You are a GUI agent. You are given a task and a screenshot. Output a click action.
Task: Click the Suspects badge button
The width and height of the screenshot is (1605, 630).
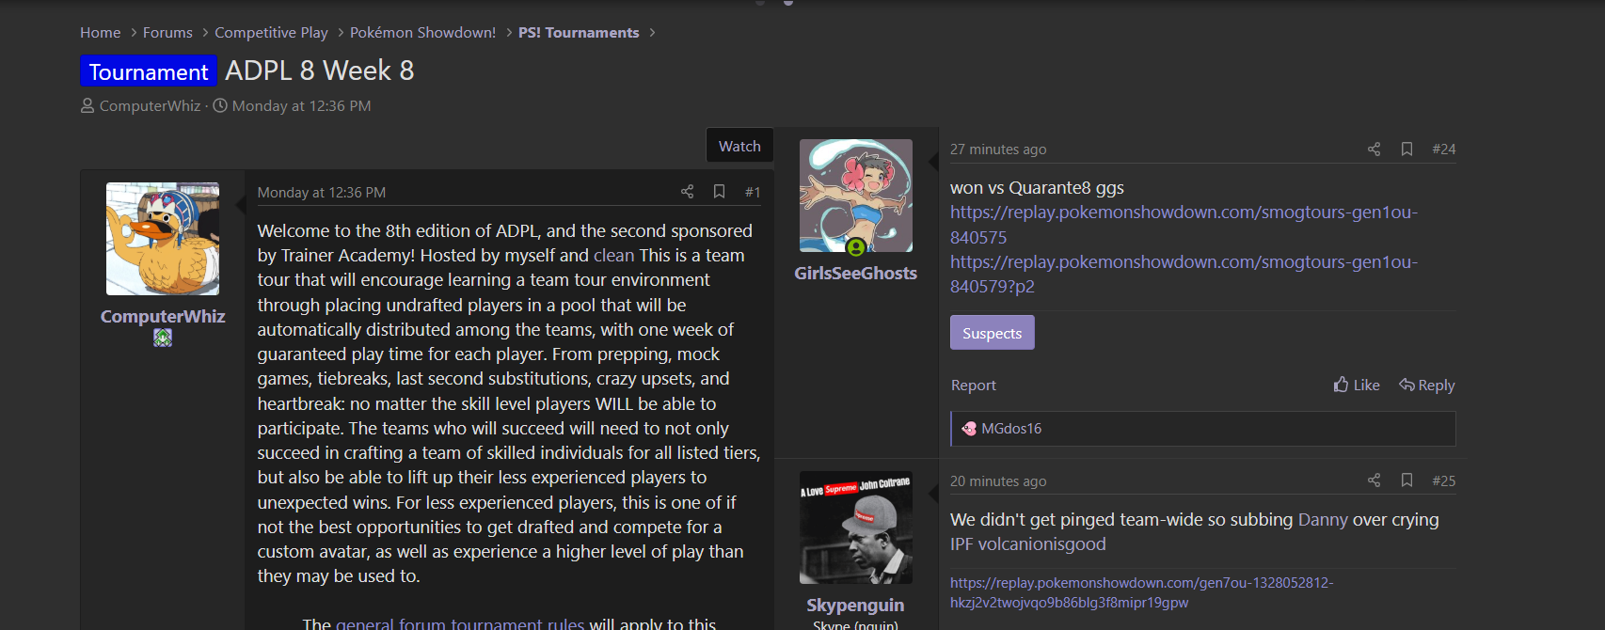(992, 333)
